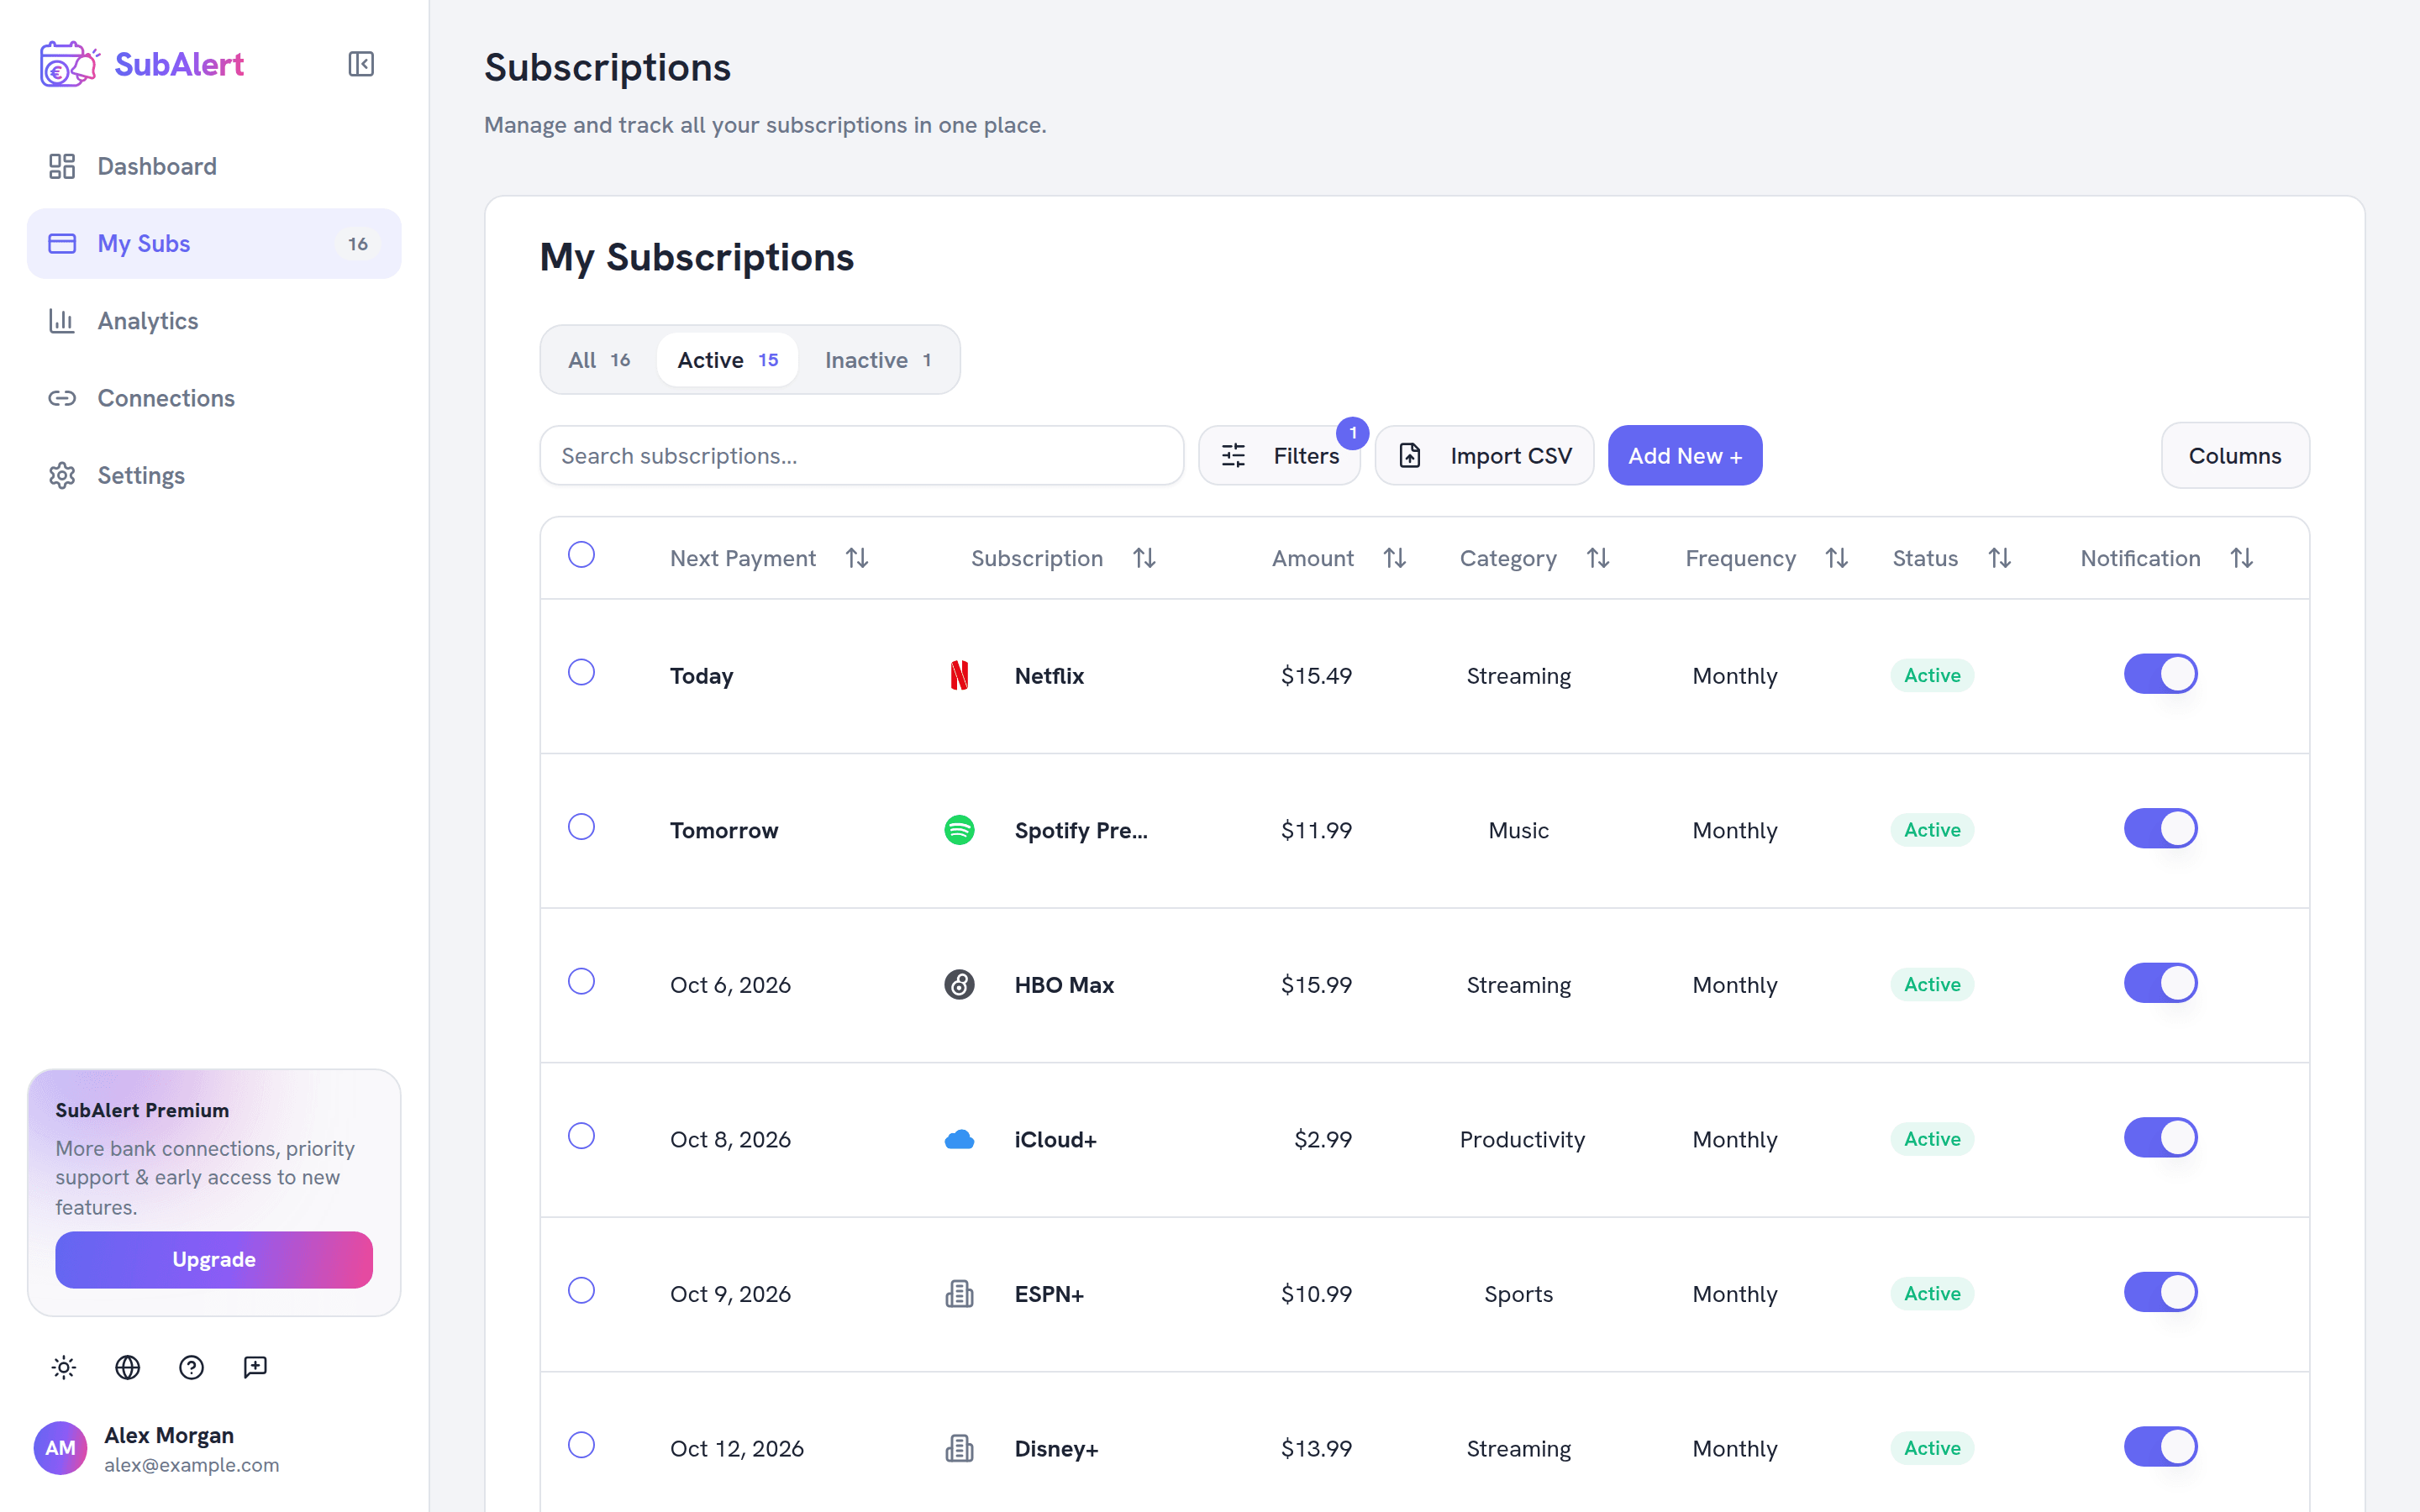Click the Import CSV button
Screen dimensions: 2420x1512
point(1484,456)
